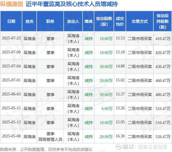This screenshot has height=152, width=172.
Task: Click the holdings value 460.47万
Action: pyautogui.click(x=163, y=81)
